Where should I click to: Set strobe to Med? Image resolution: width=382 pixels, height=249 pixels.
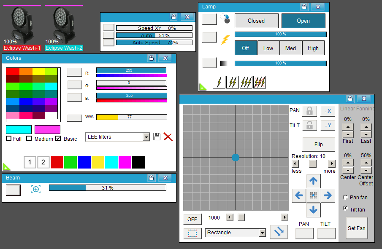point(291,48)
